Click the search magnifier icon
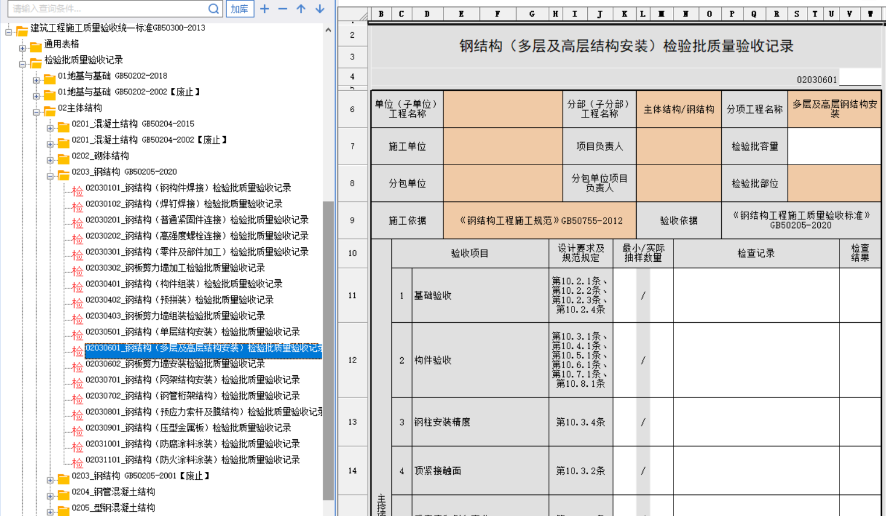 [214, 9]
